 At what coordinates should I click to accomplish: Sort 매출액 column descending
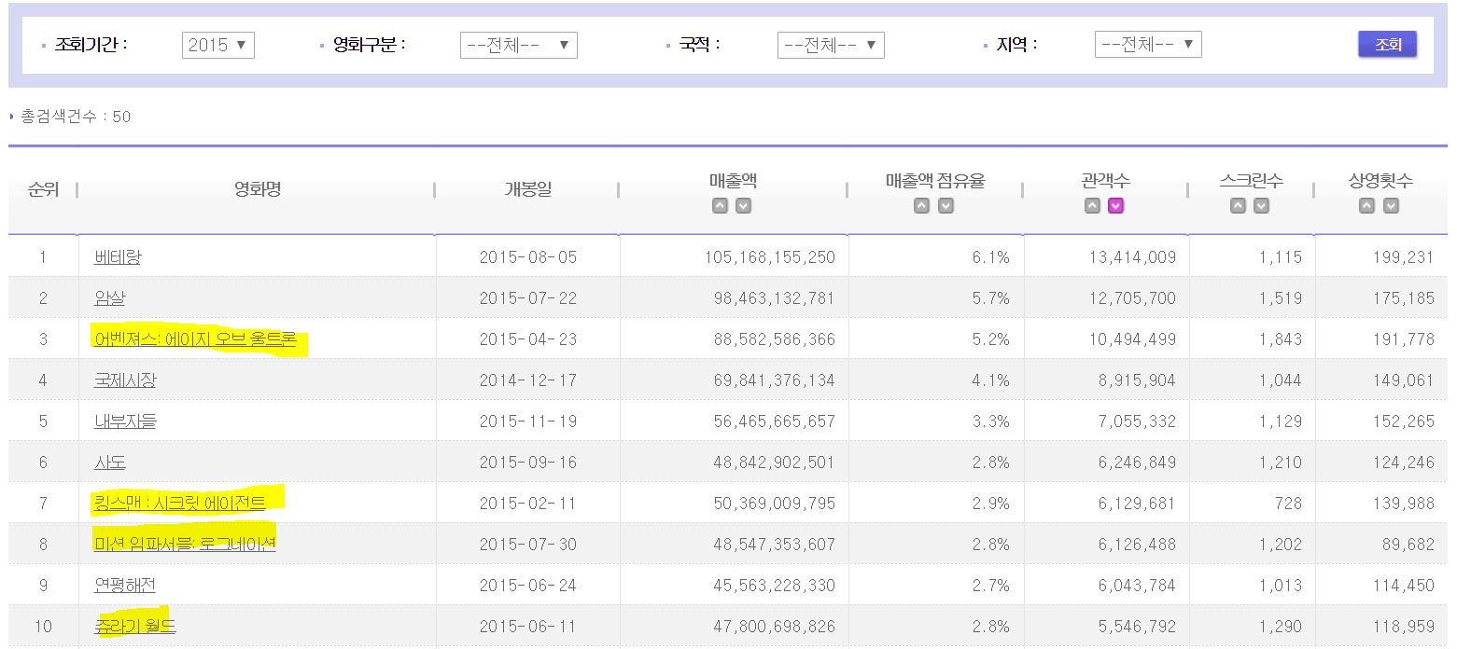coord(743,206)
